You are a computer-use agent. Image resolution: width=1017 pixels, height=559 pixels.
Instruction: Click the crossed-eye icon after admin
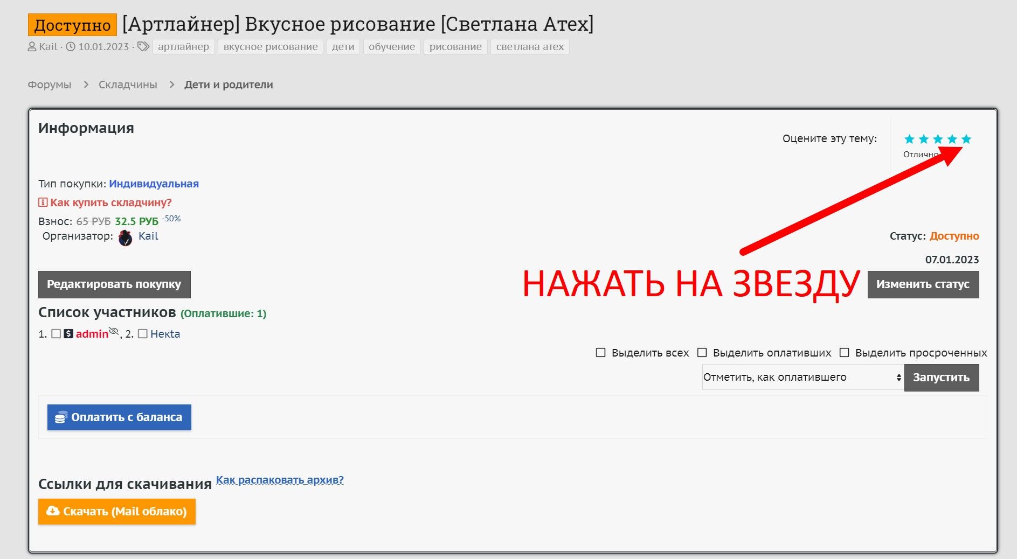(x=114, y=331)
